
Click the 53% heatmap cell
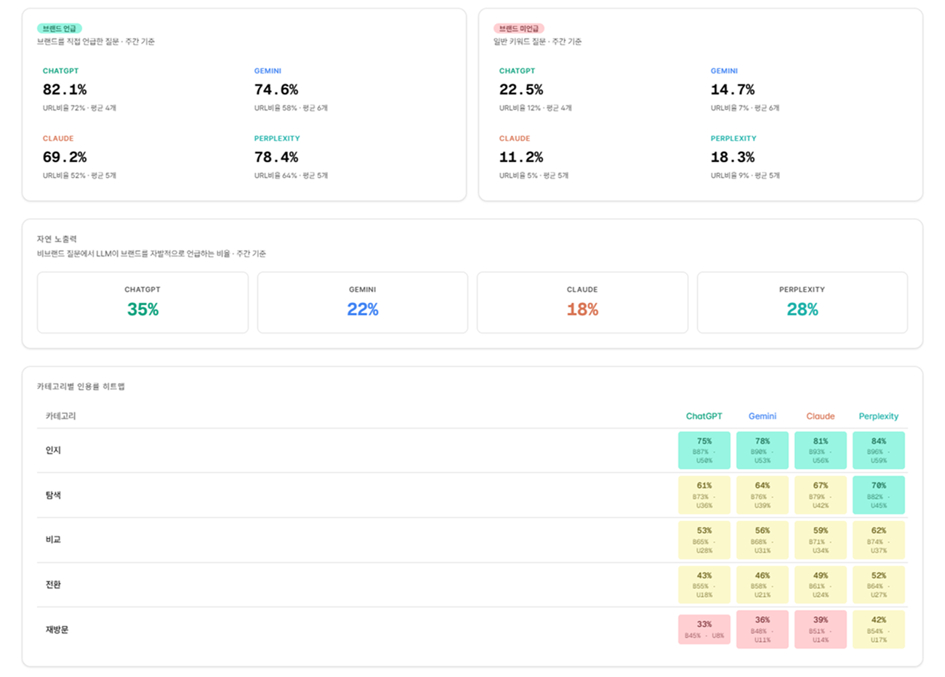(704, 540)
